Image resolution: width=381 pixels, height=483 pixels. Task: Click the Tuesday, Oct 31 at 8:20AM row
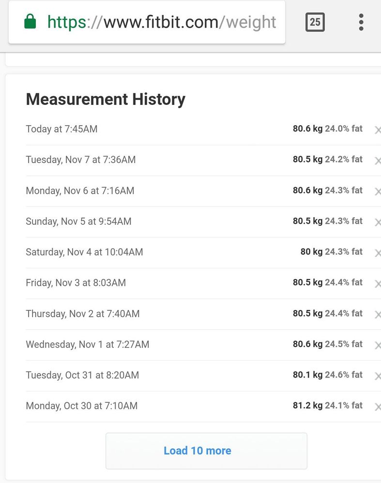click(x=82, y=375)
